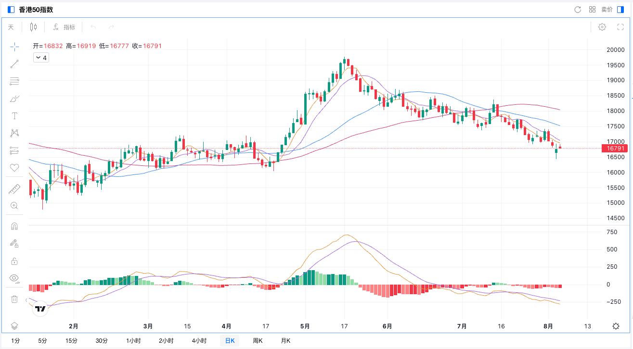The width and height of the screenshot is (633, 349).
Task: Open the forecasting and measurement tools
Action: [x=14, y=150]
